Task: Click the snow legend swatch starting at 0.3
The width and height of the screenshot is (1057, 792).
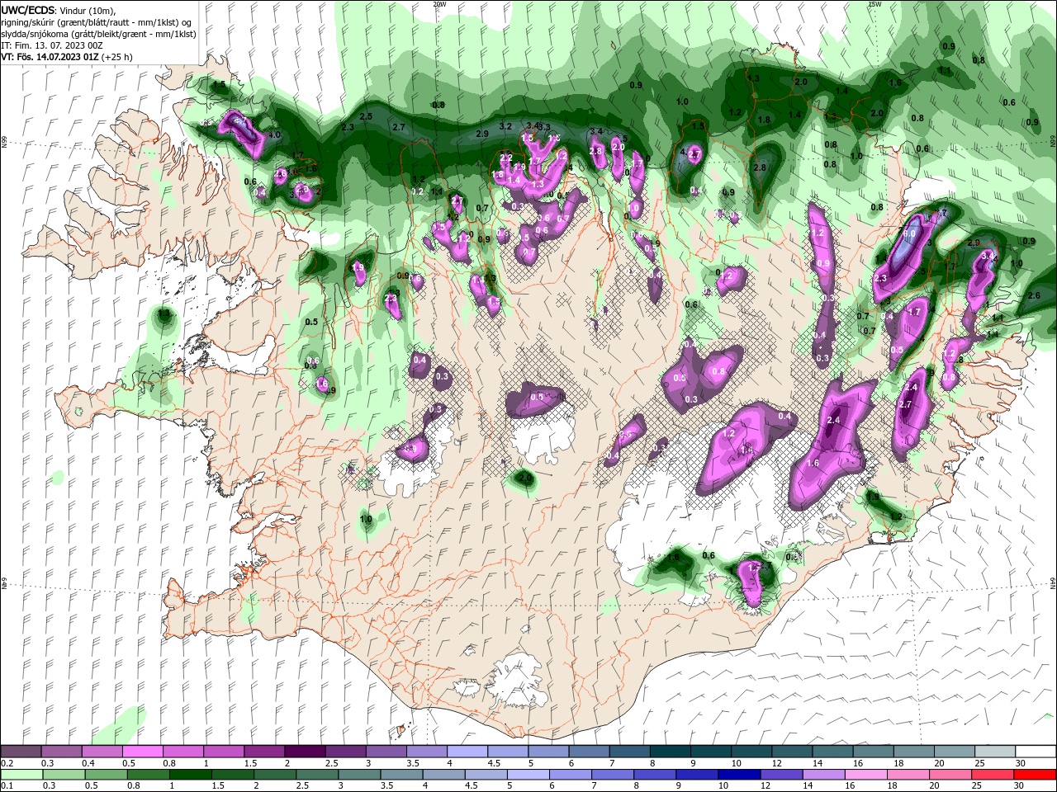Action: 61,752
